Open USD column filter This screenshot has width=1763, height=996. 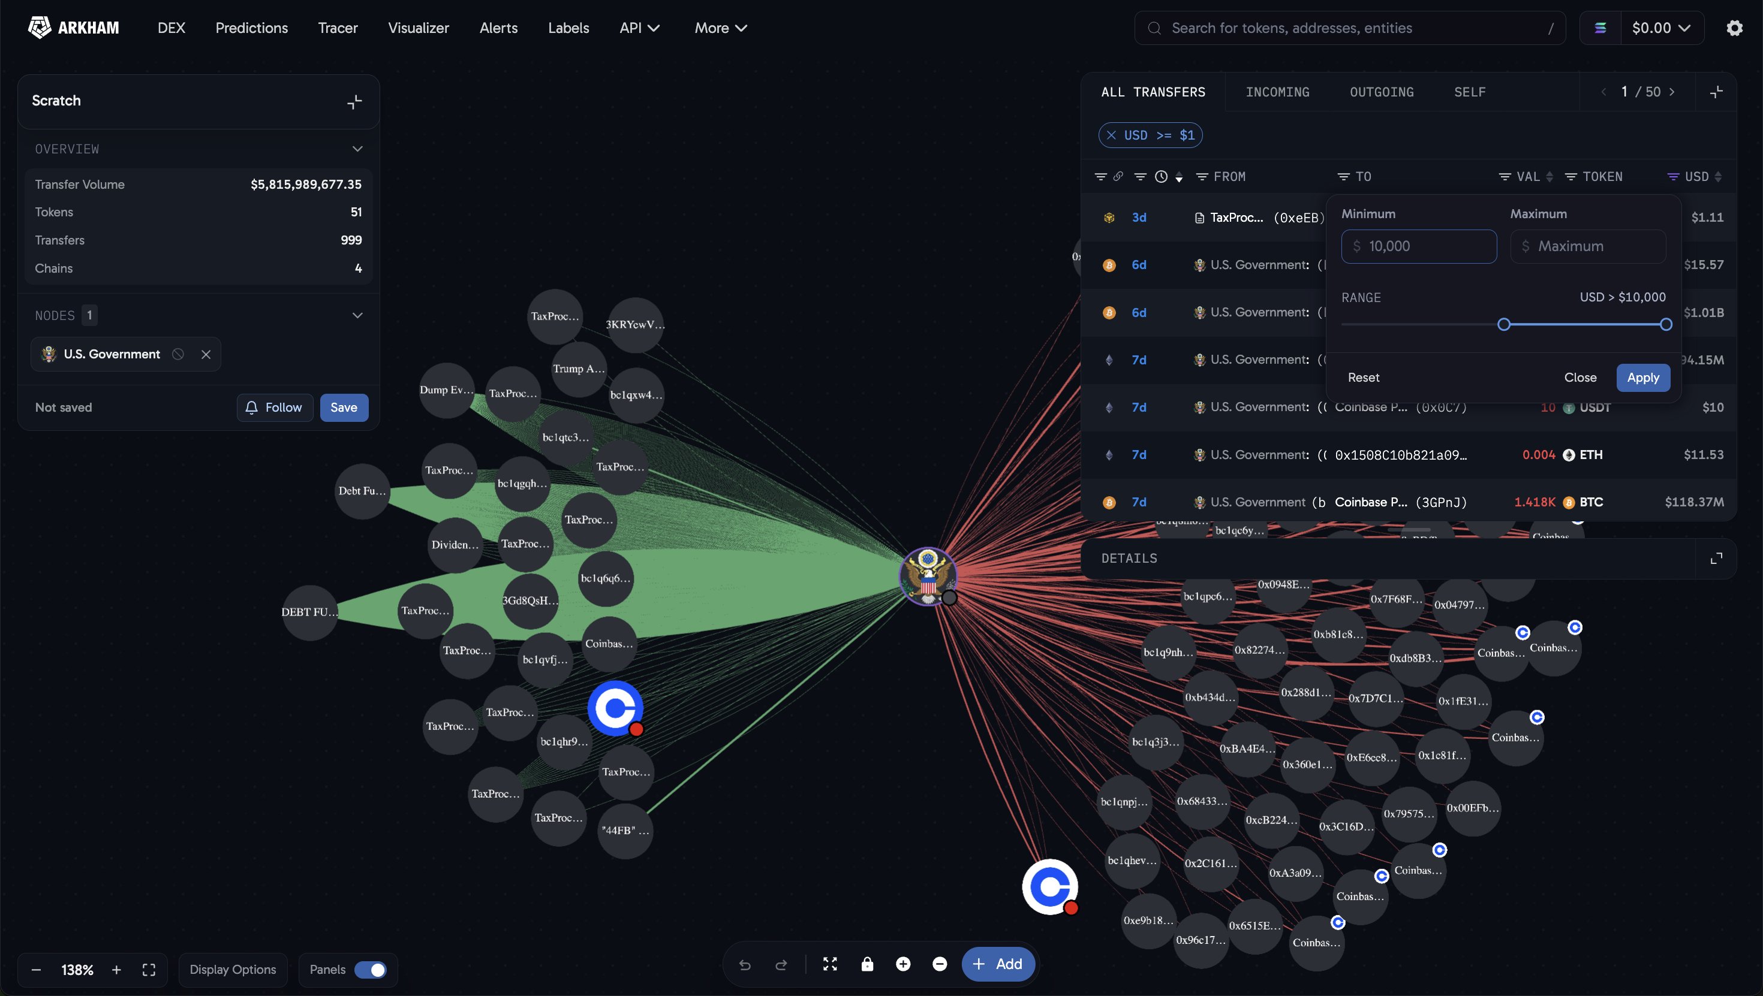1672,177
